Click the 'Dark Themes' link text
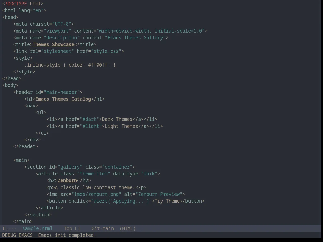The image size is (323, 242). [x=117, y=119]
